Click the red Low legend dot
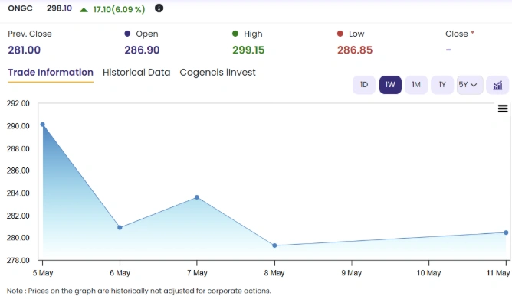The image size is (512, 299). pyautogui.click(x=340, y=34)
